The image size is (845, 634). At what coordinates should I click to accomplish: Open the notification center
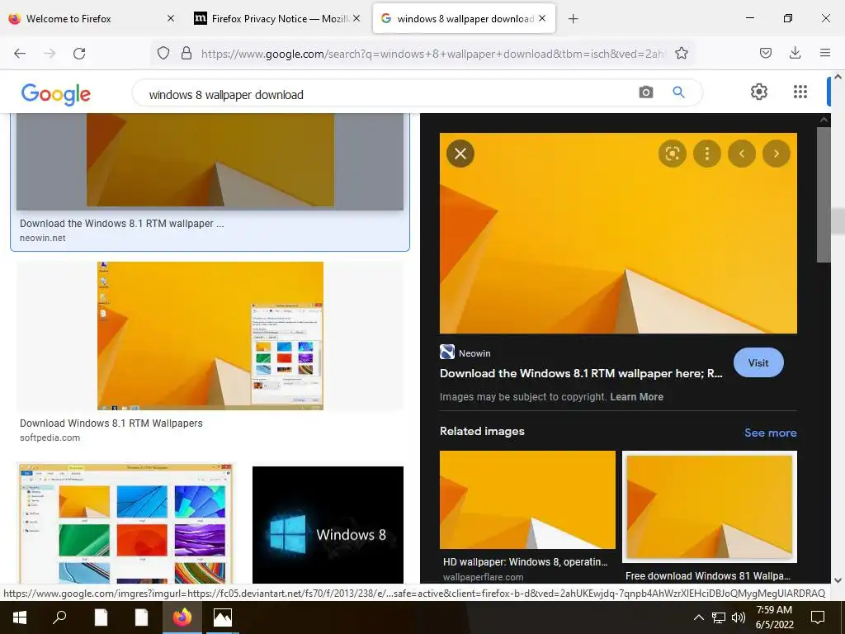point(818,617)
